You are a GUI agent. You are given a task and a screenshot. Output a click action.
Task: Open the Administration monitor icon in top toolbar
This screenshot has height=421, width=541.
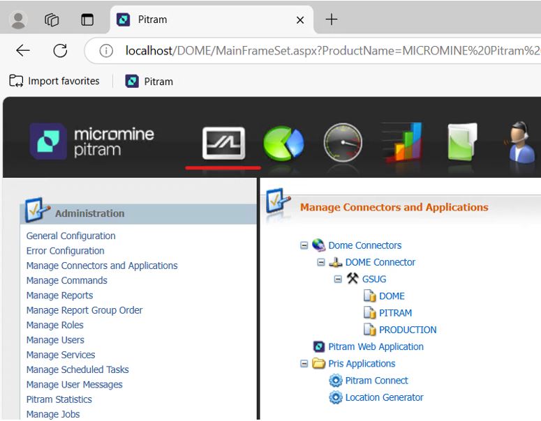tap(223, 143)
